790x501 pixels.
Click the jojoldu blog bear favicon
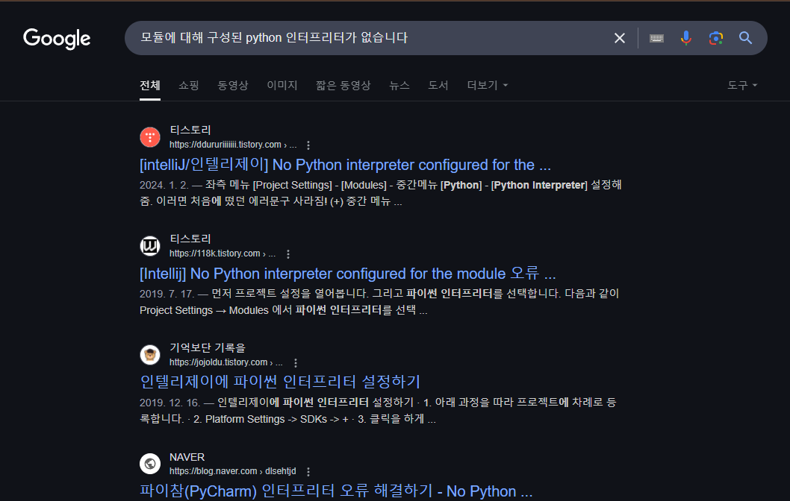(x=150, y=355)
